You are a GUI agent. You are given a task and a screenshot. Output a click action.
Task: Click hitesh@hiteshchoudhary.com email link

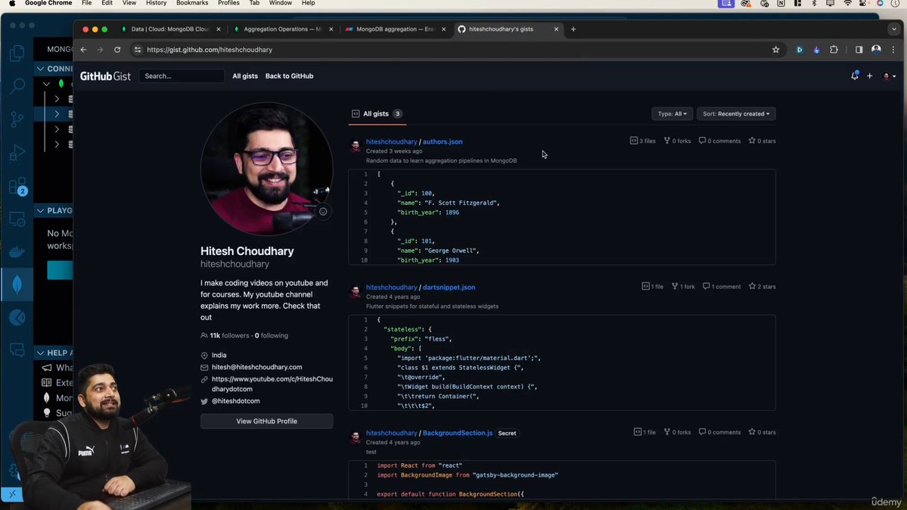point(257,367)
